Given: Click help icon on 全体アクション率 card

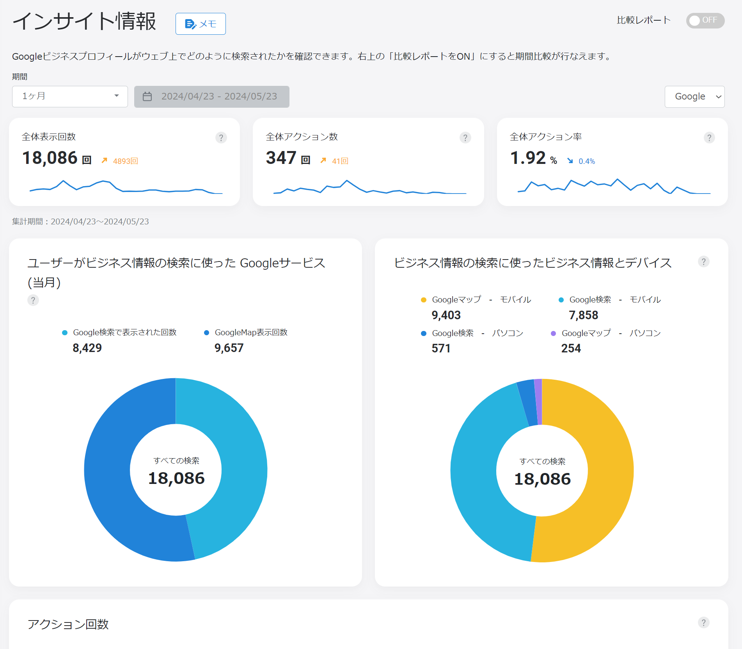Looking at the screenshot, I should click(709, 138).
